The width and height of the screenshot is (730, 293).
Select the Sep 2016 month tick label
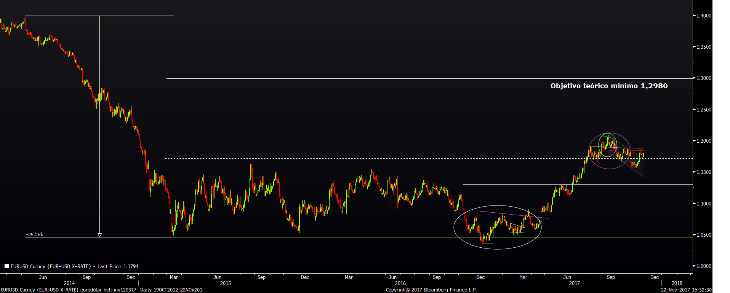(x=437, y=277)
